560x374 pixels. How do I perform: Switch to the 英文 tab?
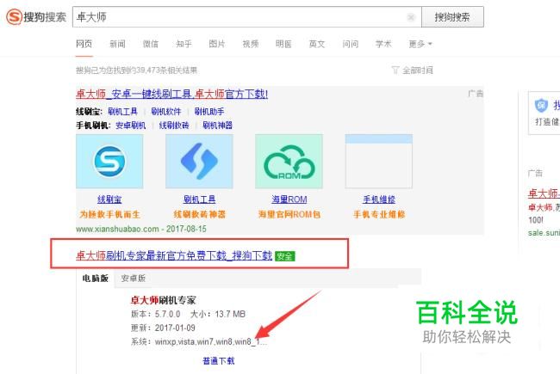pyautogui.click(x=317, y=44)
